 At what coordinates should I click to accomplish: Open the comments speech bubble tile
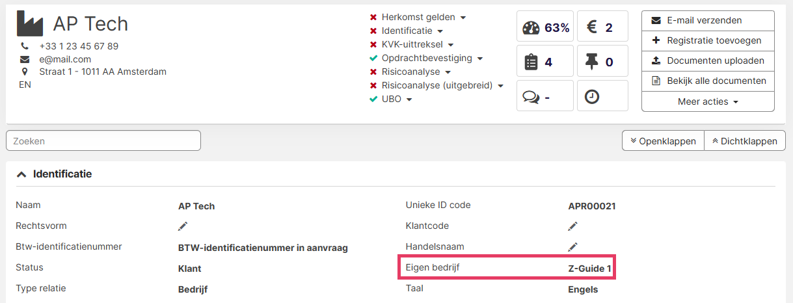click(x=545, y=97)
